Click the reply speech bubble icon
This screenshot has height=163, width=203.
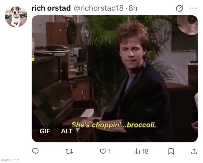(x=35, y=151)
